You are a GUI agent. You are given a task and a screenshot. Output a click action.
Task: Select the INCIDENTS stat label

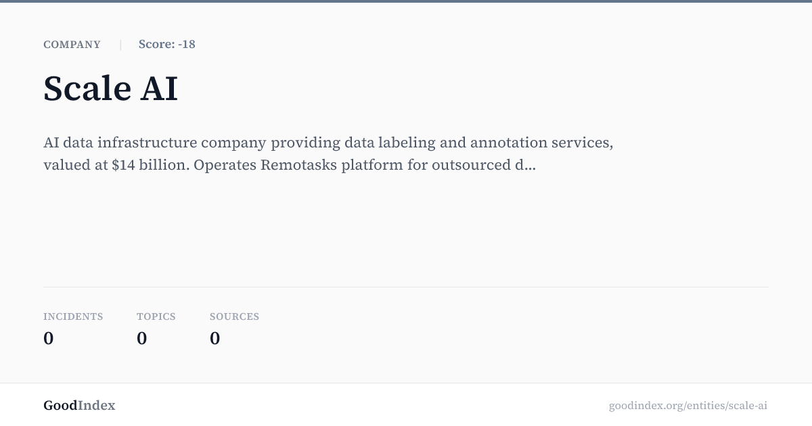pos(73,316)
